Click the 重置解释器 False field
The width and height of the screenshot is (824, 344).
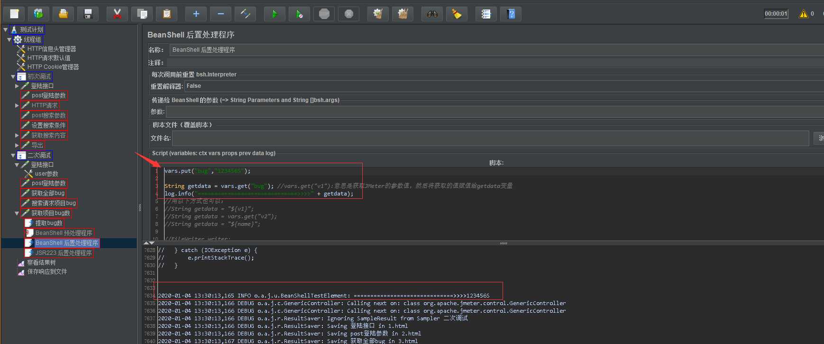(504, 86)
